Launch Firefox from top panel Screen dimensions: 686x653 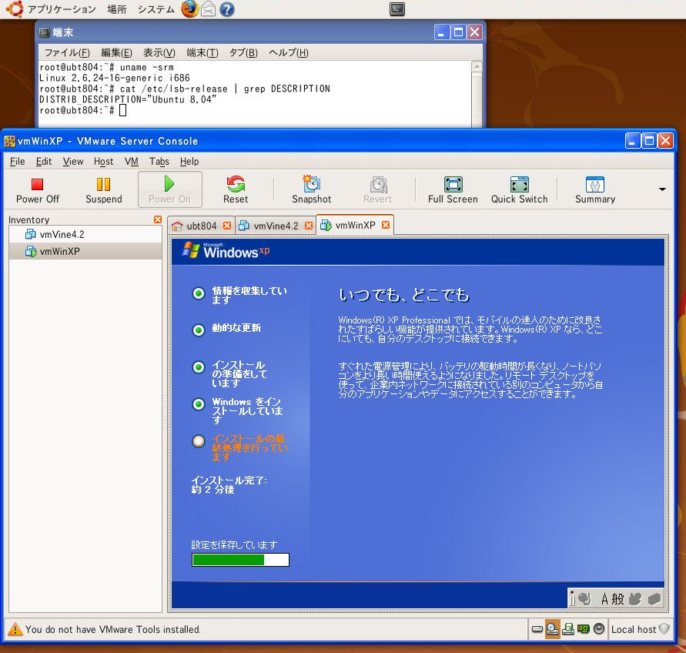[x=189, y=9]
